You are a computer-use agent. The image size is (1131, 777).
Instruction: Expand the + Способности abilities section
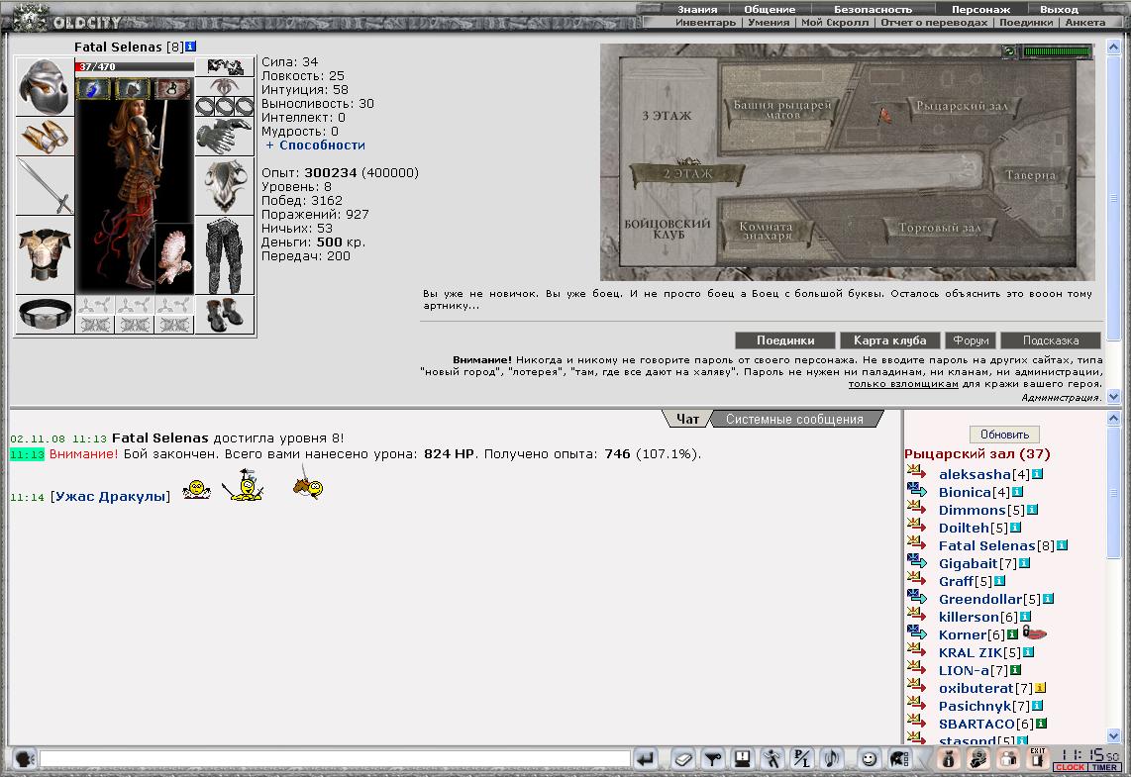coord(315,145)
